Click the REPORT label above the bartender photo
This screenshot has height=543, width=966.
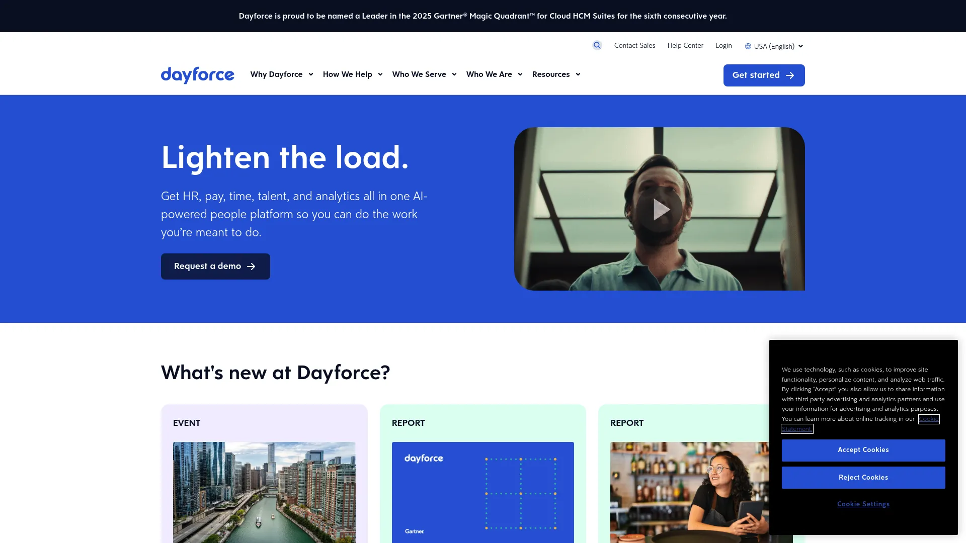point(627,423)
